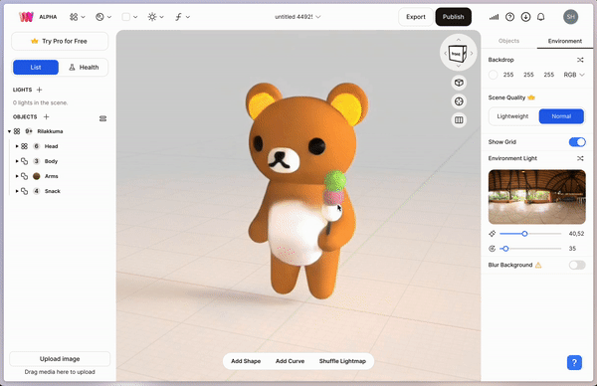Open the light sun tool menu
Image resolution: width=597 pixels, height=386 pixels.
[x=156, y=17]
